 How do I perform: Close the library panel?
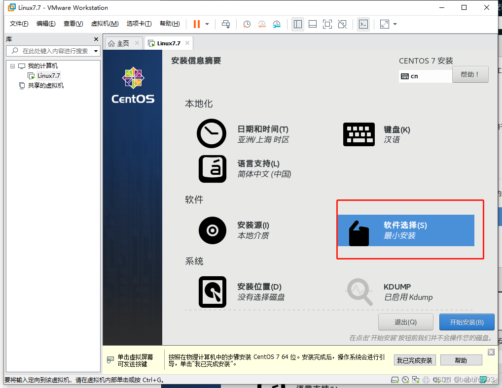(x=96, y=39)
